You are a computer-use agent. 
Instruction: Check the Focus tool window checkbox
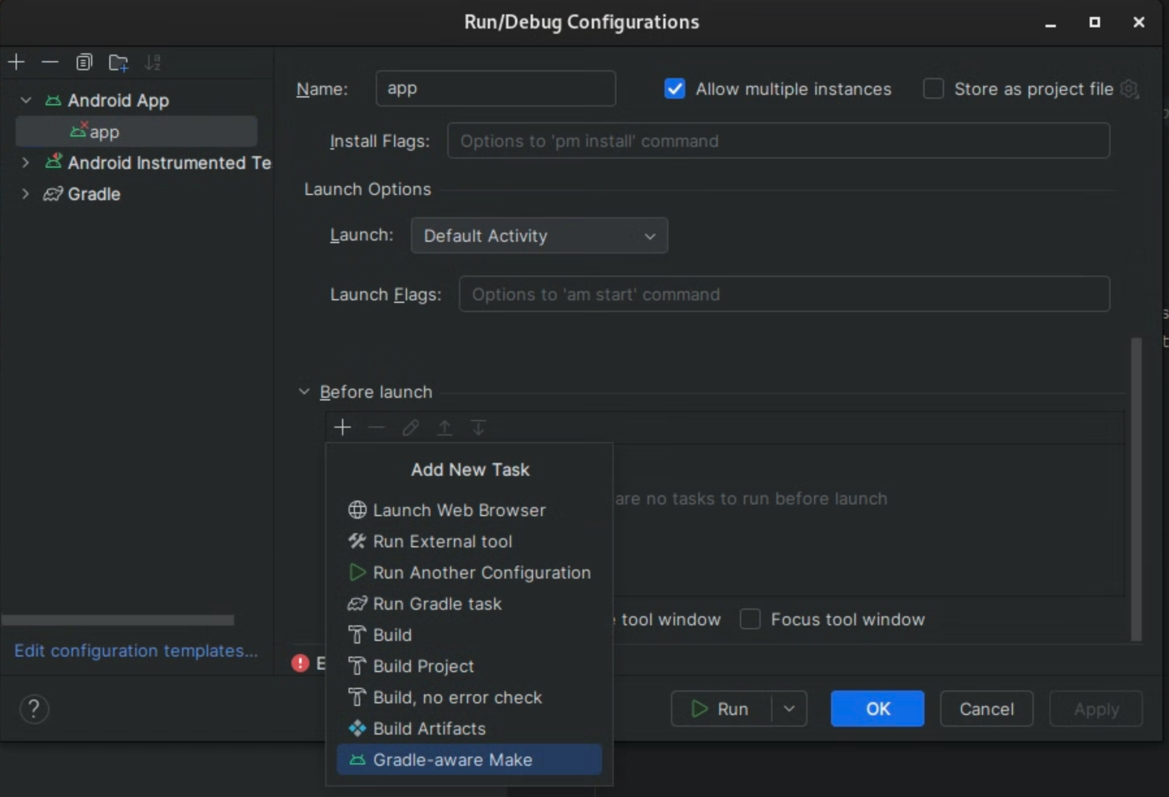click(x=750, y=619)
